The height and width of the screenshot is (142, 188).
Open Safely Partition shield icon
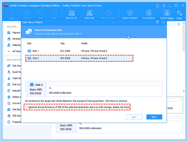pyautogui.click(x=130, y=13)
